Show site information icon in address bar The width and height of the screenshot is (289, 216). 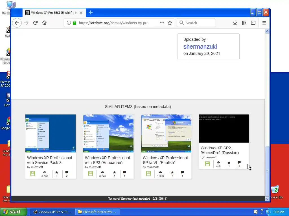coord(69,23)
